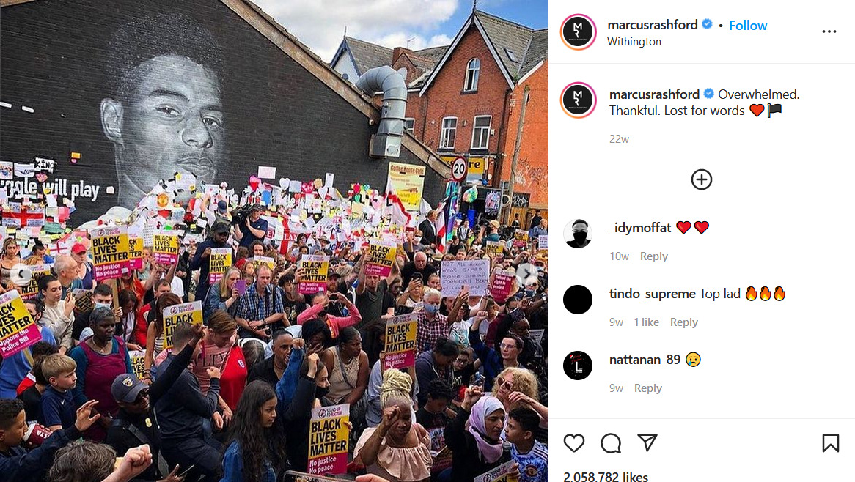
Task: Reply to nattanan_89's comment
Action: (x=647, y=388)
